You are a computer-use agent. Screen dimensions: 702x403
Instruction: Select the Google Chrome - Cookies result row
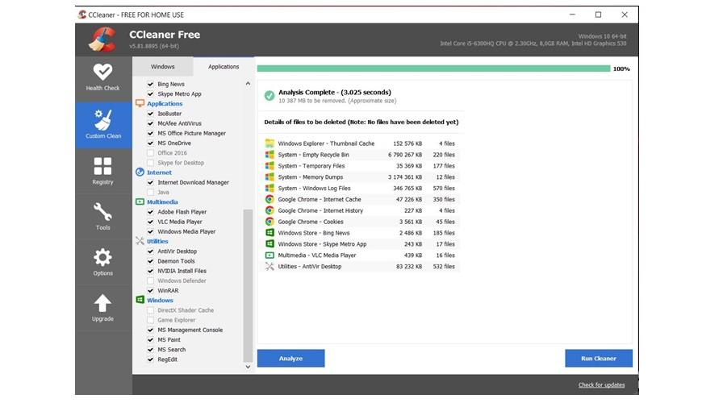[360, 222]
